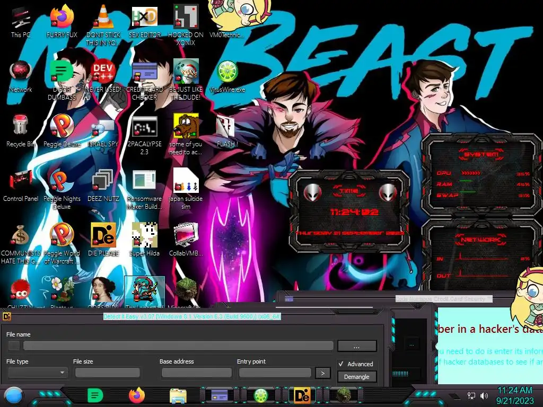Image resolution: width=543 pixels, height=407 pixels.
Task: Open the Peggle Deluxe shortcut
Action: (x=62, y=131)
